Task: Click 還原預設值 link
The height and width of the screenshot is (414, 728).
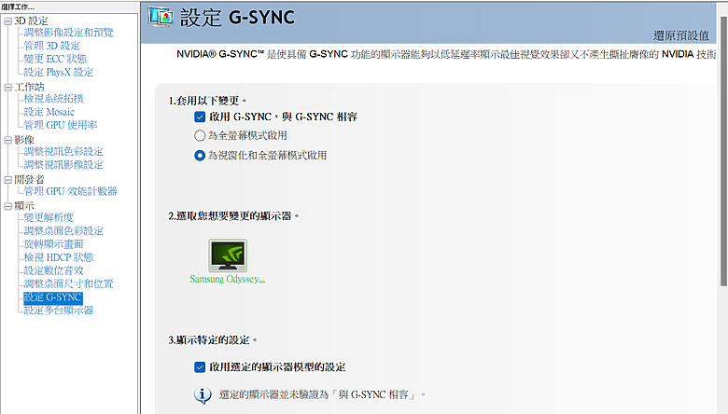Action: tap(681, 35)
